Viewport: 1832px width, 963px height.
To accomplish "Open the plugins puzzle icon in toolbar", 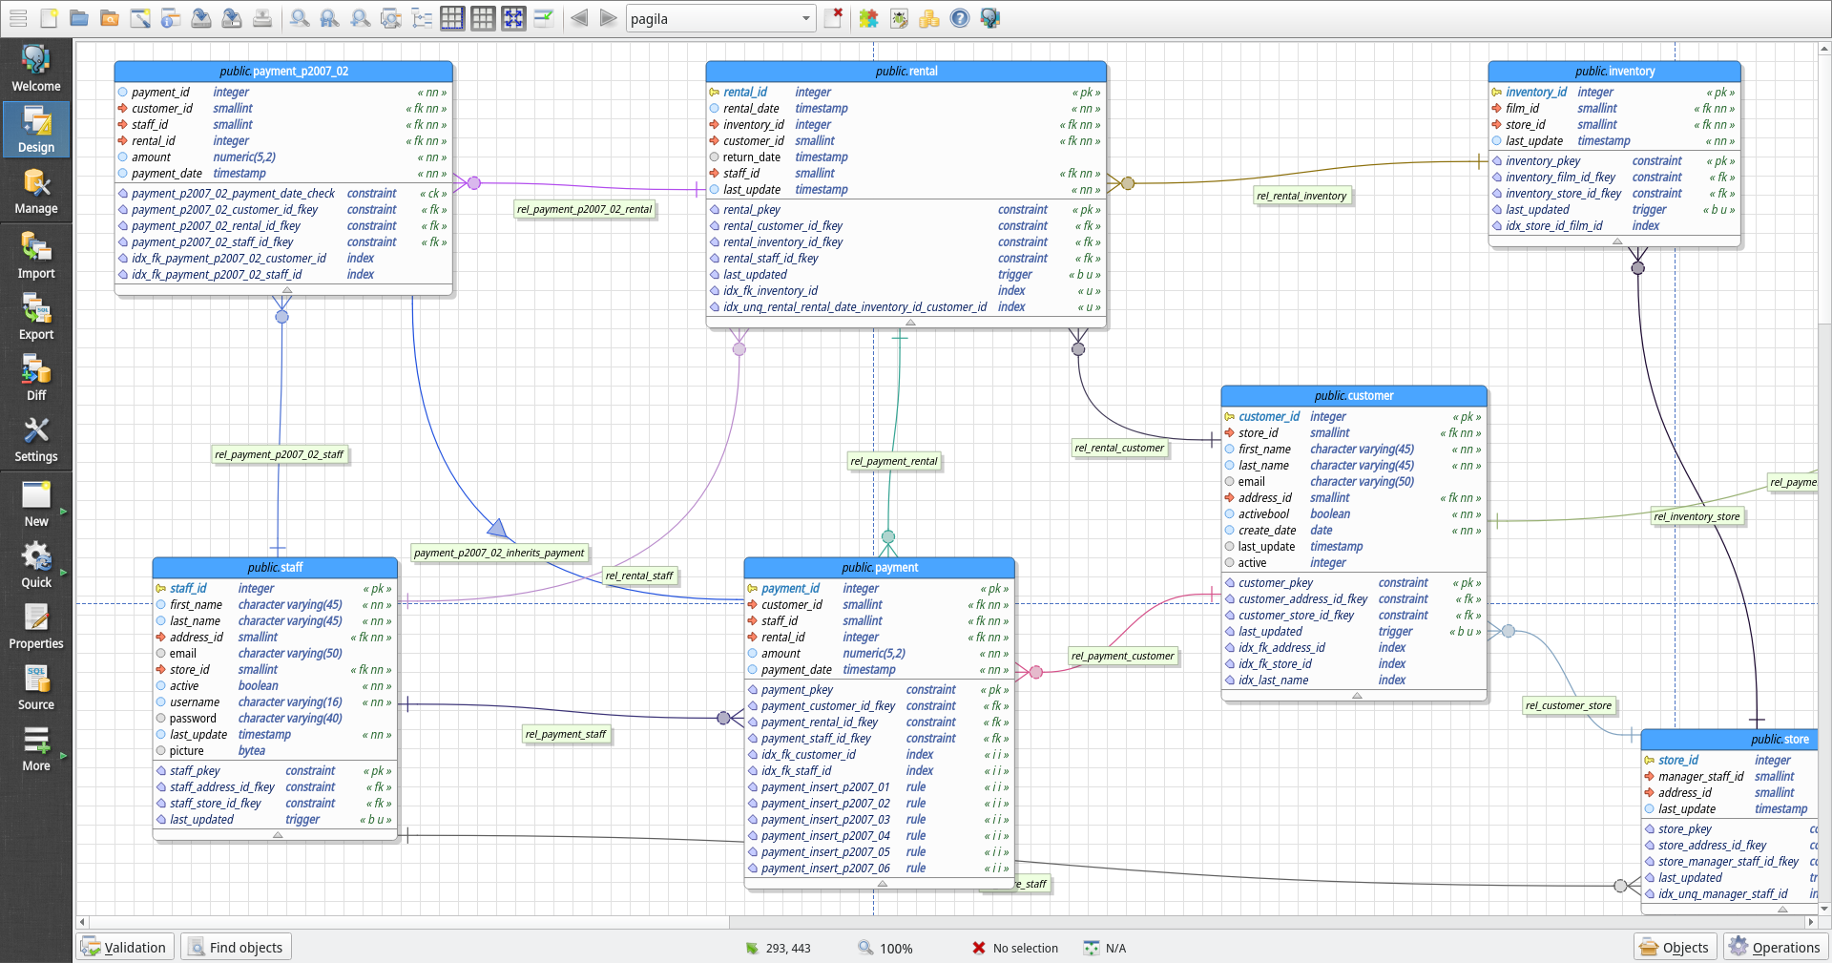I will [x=868, y=18].
